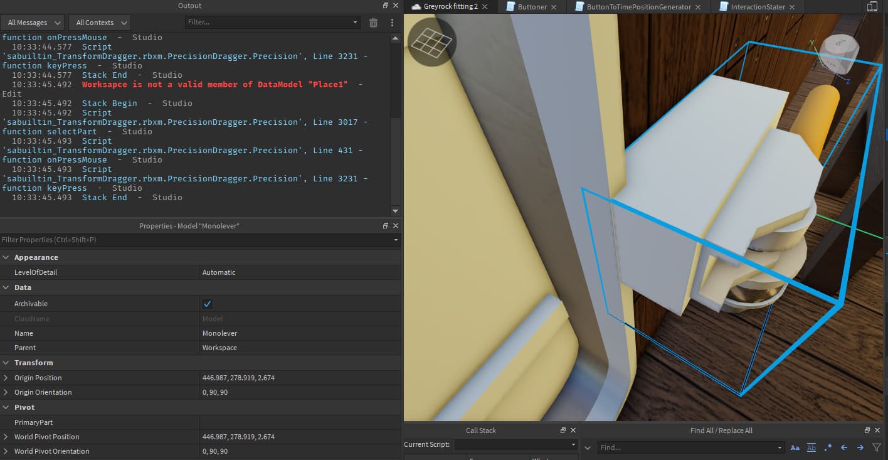Viewport: 888px width, 460px height.
Task: Open the All Contexts dropdown
Action: [x=99, y=22]
